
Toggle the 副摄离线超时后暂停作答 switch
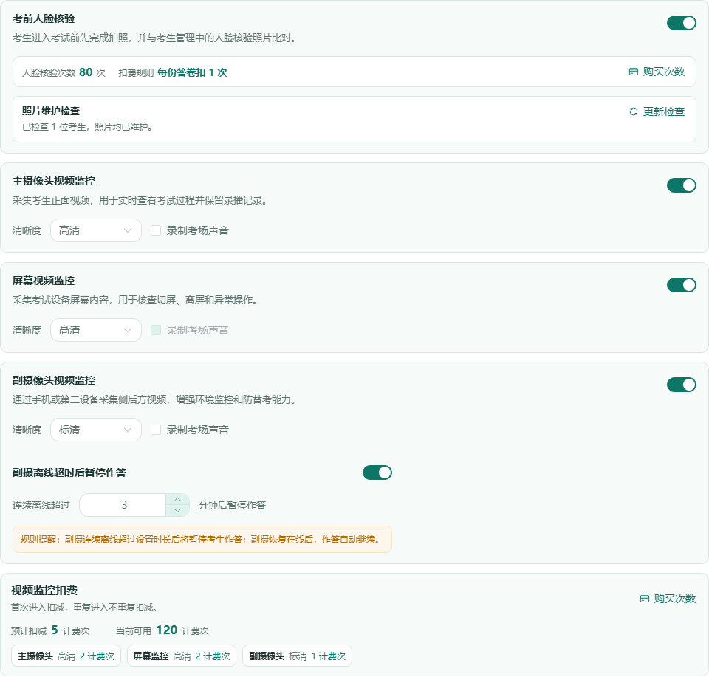377,472
